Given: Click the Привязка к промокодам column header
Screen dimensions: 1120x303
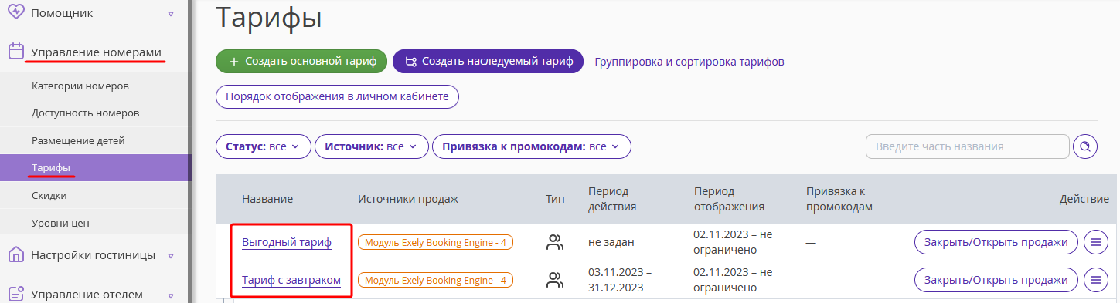Looking at the screenshot, I should click(839, 199).
